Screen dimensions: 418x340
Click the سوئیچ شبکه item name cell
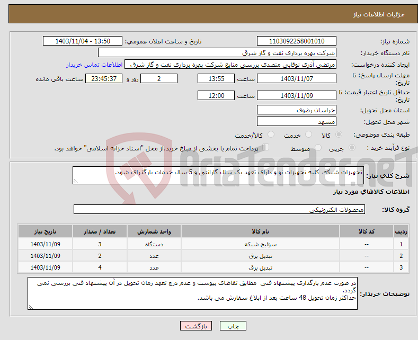click(x=261, y=244)
